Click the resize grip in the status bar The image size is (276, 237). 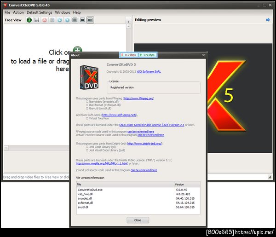click(270, 177)
